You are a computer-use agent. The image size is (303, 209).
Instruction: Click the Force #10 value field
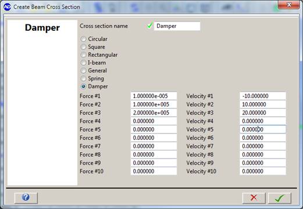(x=154, y=171)
